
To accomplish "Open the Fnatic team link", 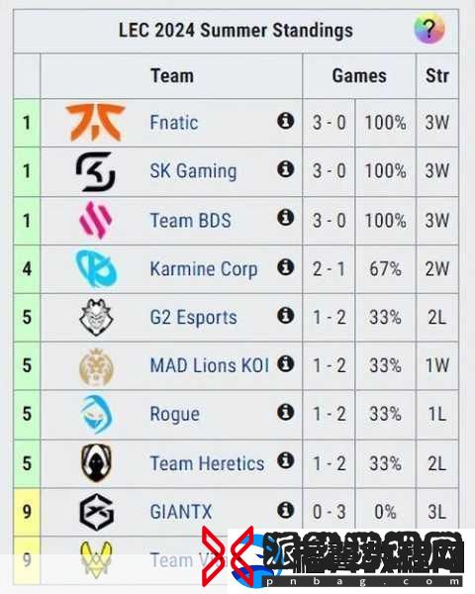I will coord(174,123).
